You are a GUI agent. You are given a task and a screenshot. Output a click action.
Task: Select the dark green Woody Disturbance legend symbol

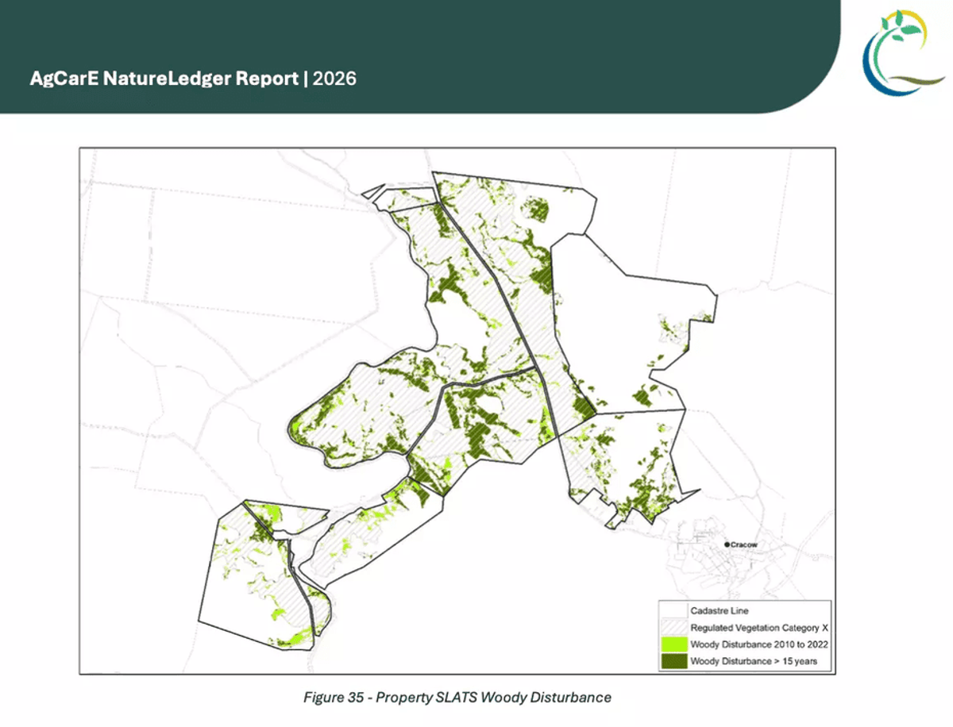(x=673, y=662)
